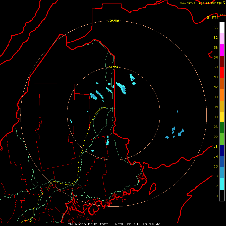Click the legend value 66
The height and width of the screenshot is (226, 226).
216,28
